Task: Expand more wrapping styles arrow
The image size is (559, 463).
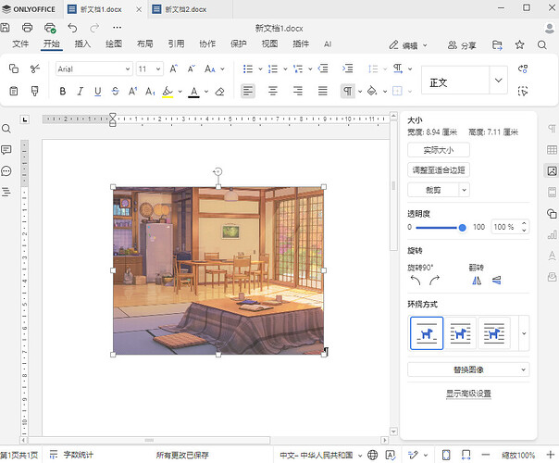Action: click(524, 333)
